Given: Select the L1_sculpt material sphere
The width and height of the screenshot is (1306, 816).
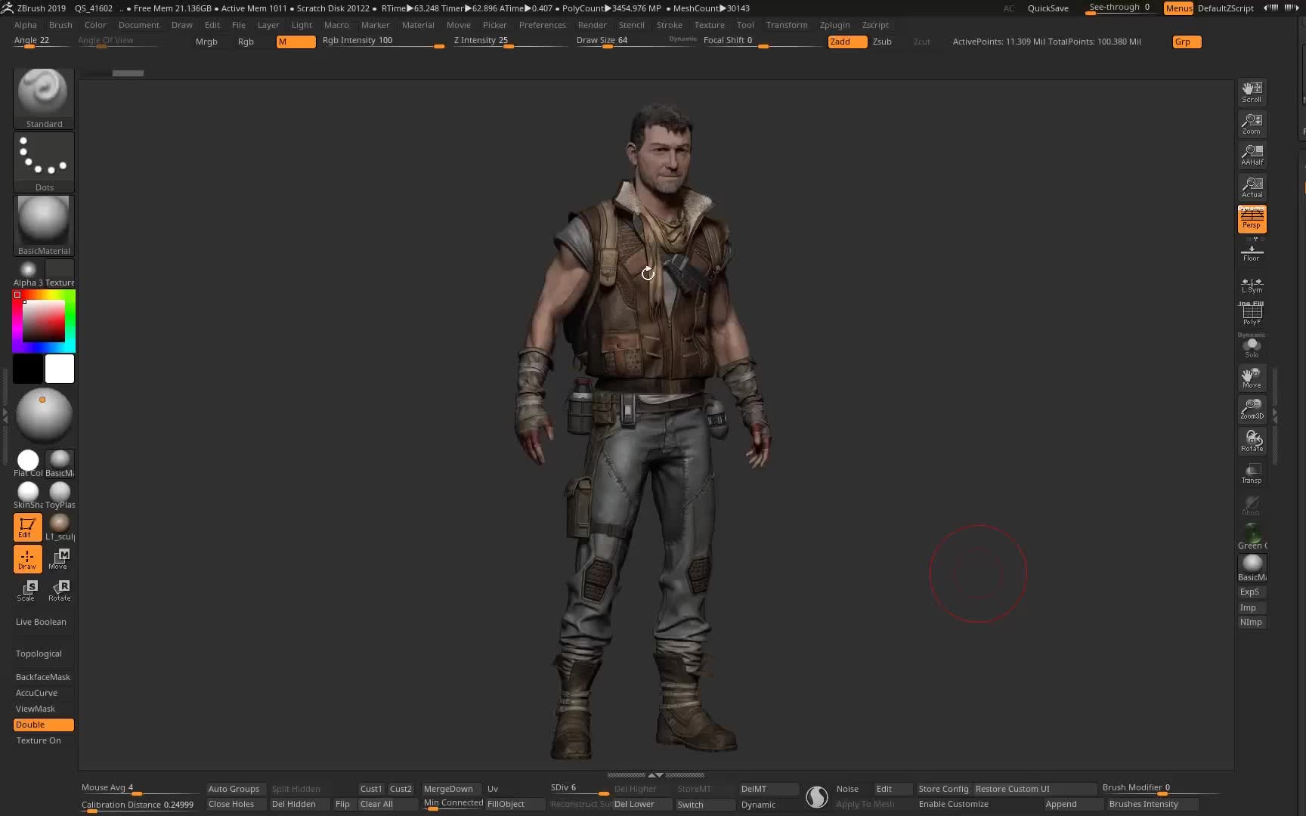Looking at the screenshot, I should (60, 527).
